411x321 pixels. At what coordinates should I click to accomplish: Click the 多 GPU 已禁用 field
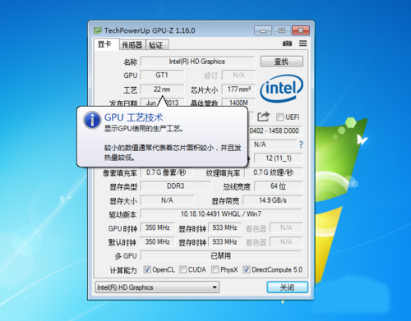[x=221, y=256]
